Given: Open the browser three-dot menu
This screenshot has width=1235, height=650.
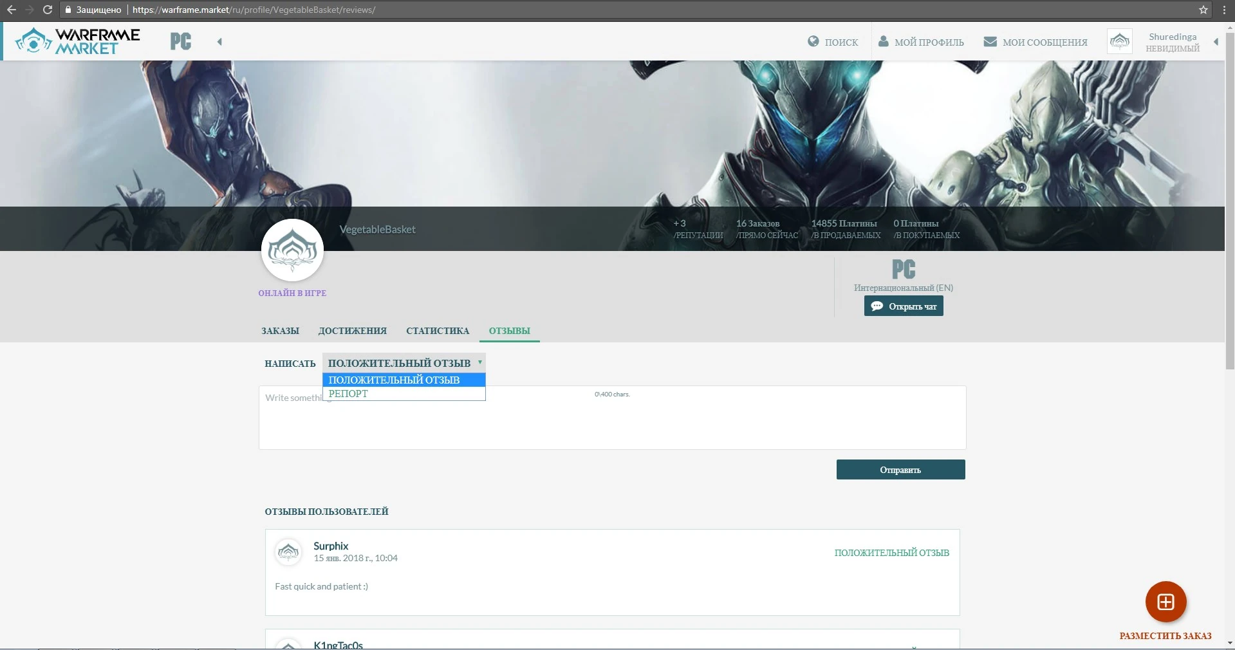Looking at the screenshot, I should coord(1223,10).
